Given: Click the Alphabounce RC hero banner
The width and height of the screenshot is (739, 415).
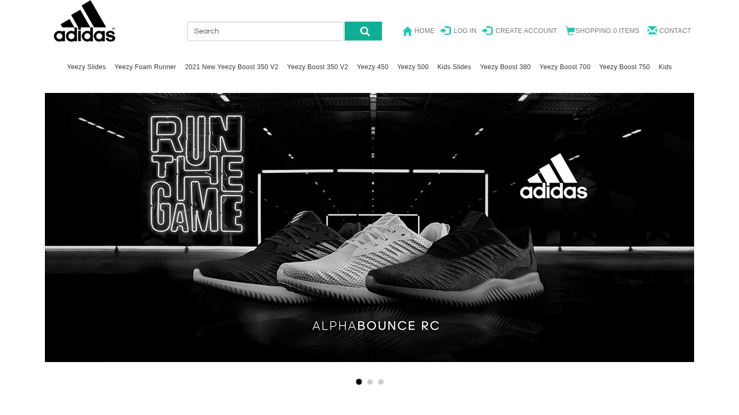Looking at the screenshot, I should click(x=369, y=227).
